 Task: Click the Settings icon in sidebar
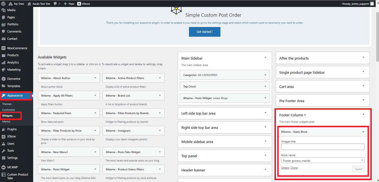tap(4, 158)
